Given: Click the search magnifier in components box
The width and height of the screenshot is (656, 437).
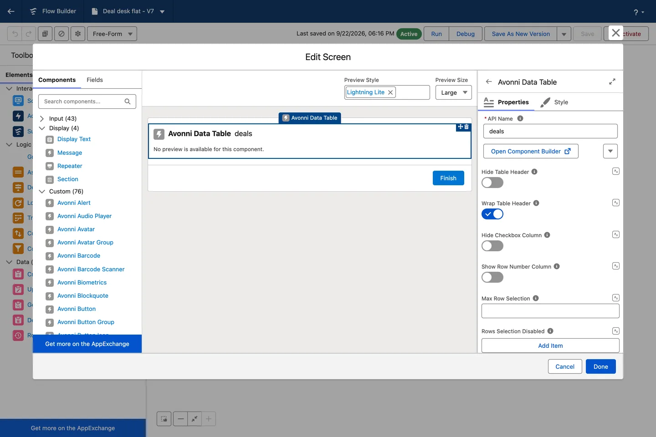Looking at the screenshot, I should pyautogui.click(x=128, y=102).
